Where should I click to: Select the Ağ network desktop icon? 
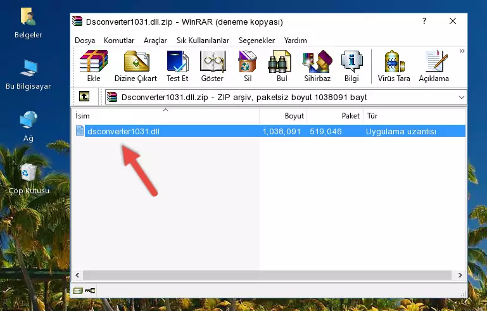[28, 127]
